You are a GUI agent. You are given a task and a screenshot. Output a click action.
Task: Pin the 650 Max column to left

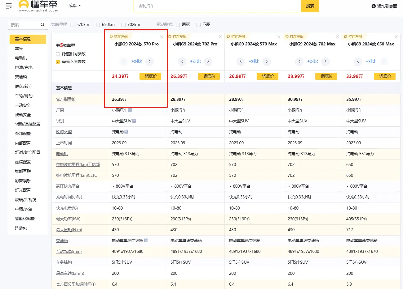tap(353, 37)
